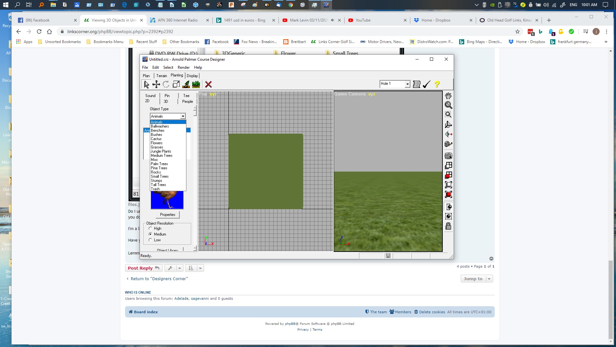Choose Benches from Object Type list

[x=168, y=130]
